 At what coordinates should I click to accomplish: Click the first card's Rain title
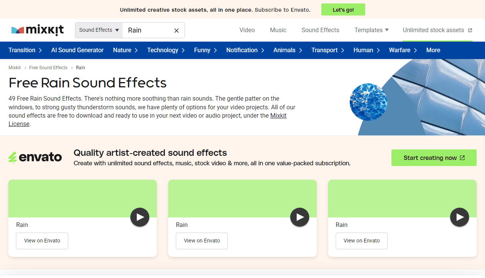[22, 225]
